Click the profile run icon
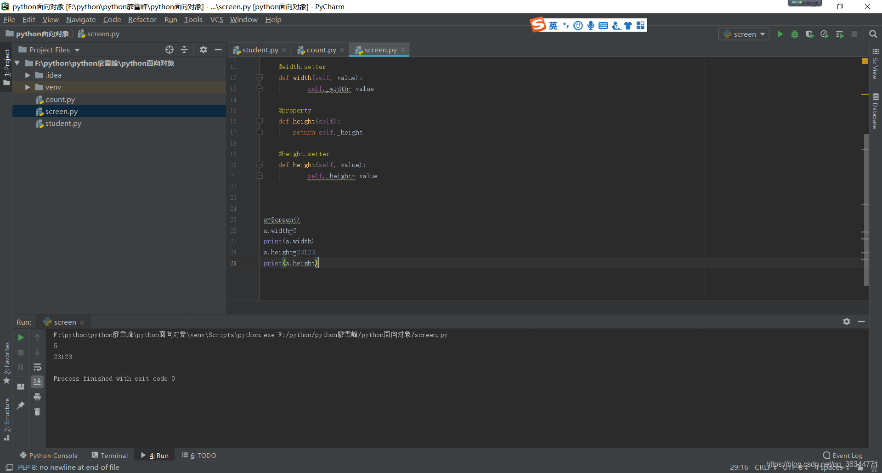The height and width of the screenshot is (473, 882). 825,34
